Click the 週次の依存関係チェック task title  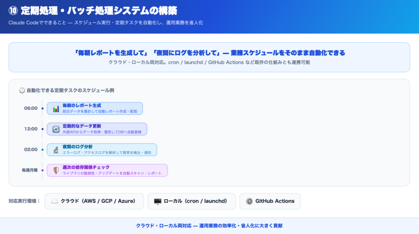click(x=86, y=167)
